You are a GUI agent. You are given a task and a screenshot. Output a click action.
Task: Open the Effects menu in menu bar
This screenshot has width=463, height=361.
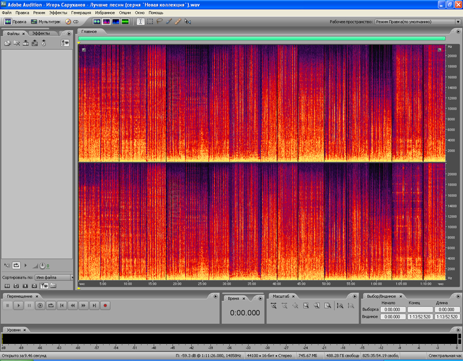click(x=58, y=12)
